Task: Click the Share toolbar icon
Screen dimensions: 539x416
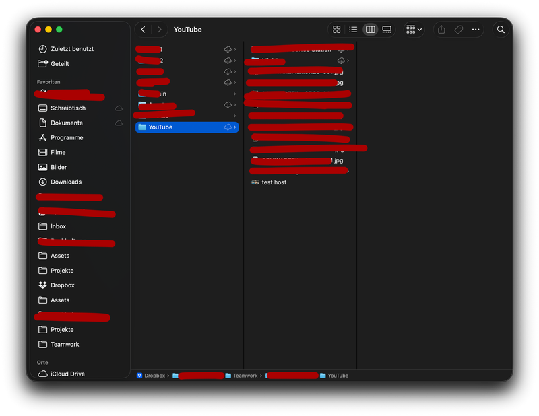Action: click(441, 30)
